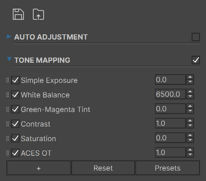Expand the Auto Adjustment section

pos(9,36)
